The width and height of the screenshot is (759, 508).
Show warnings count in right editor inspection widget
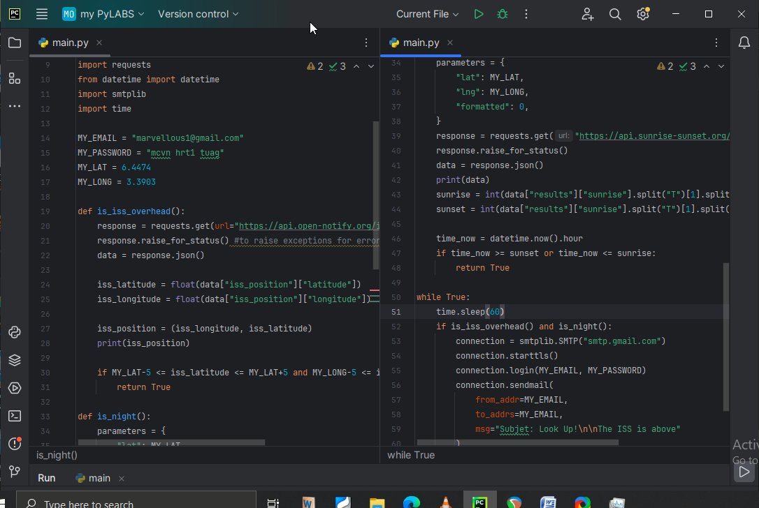[x=665, y=66]
